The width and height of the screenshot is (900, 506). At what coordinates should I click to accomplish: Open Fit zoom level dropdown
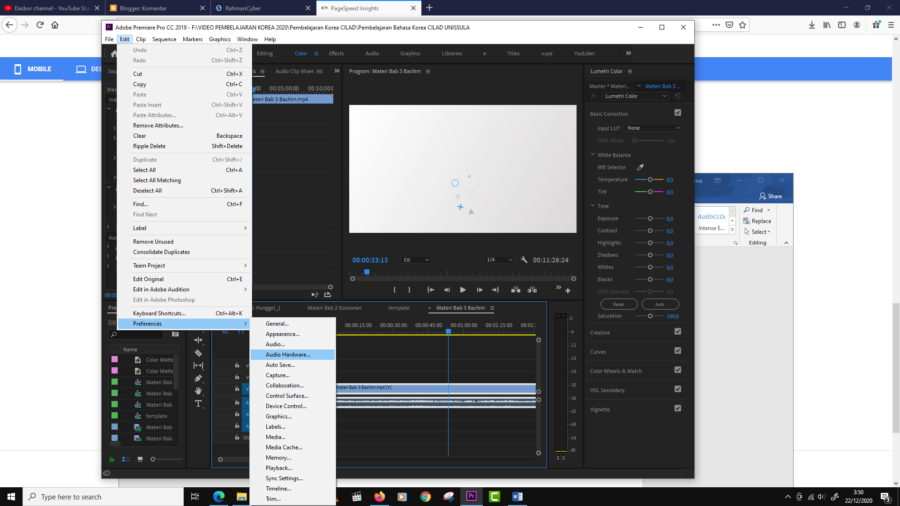click(x=416, y=260)
